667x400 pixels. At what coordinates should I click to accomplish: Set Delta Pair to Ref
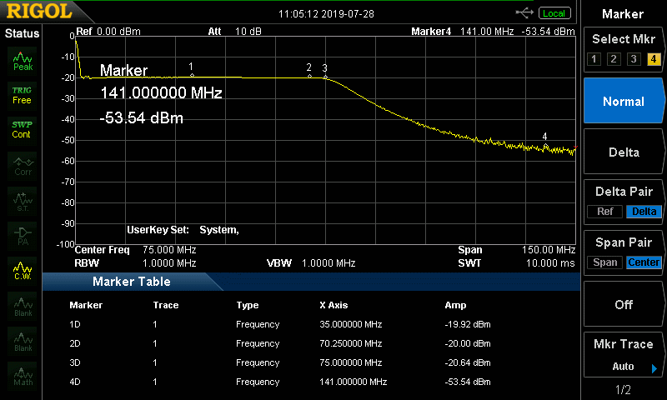pos(605,212)
